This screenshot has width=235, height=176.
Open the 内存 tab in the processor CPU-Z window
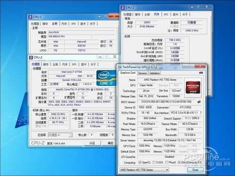[x=65, y=64]
